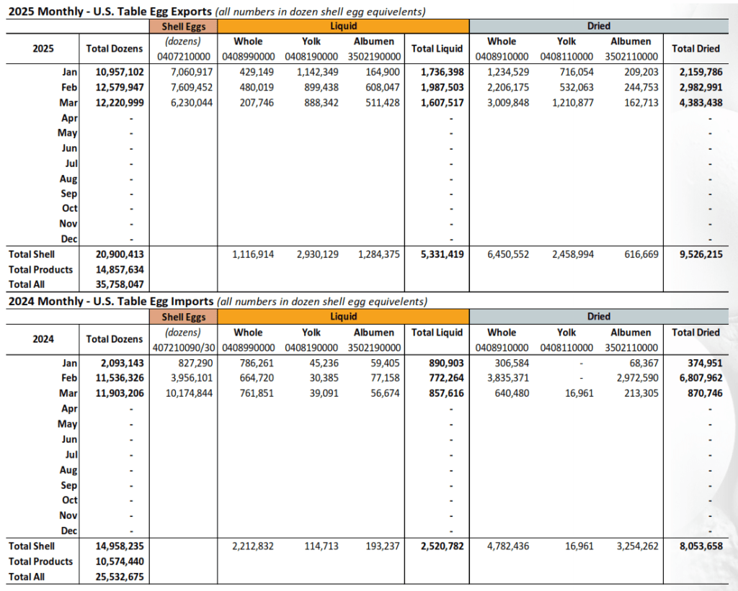Click exports Mar liquid yolk 888,342

click(321, 102)
